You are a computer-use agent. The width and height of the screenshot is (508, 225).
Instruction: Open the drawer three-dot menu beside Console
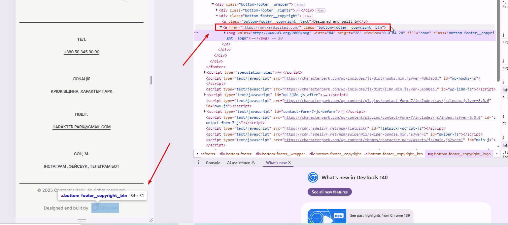tap(199, 162)
